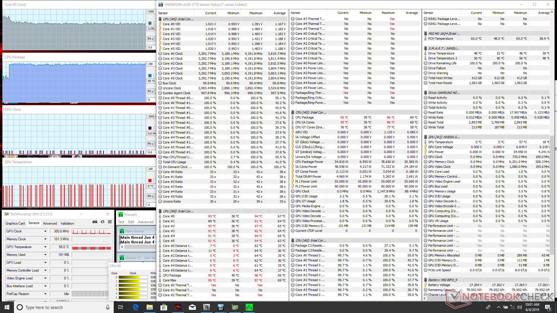The height and width of the screenshot is (313, 557).
Task: Click the red GPU Temperature graph color square
Action: [150, 181]
